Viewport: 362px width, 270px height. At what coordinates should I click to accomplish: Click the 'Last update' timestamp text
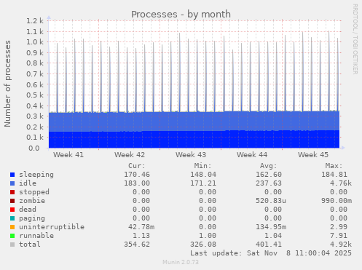click(271, 253)
